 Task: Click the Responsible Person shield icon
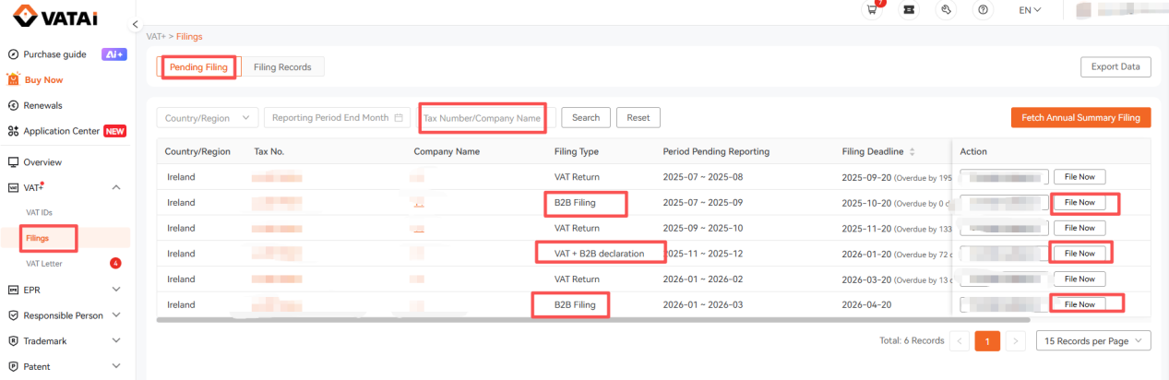click(x=13, y=315)
